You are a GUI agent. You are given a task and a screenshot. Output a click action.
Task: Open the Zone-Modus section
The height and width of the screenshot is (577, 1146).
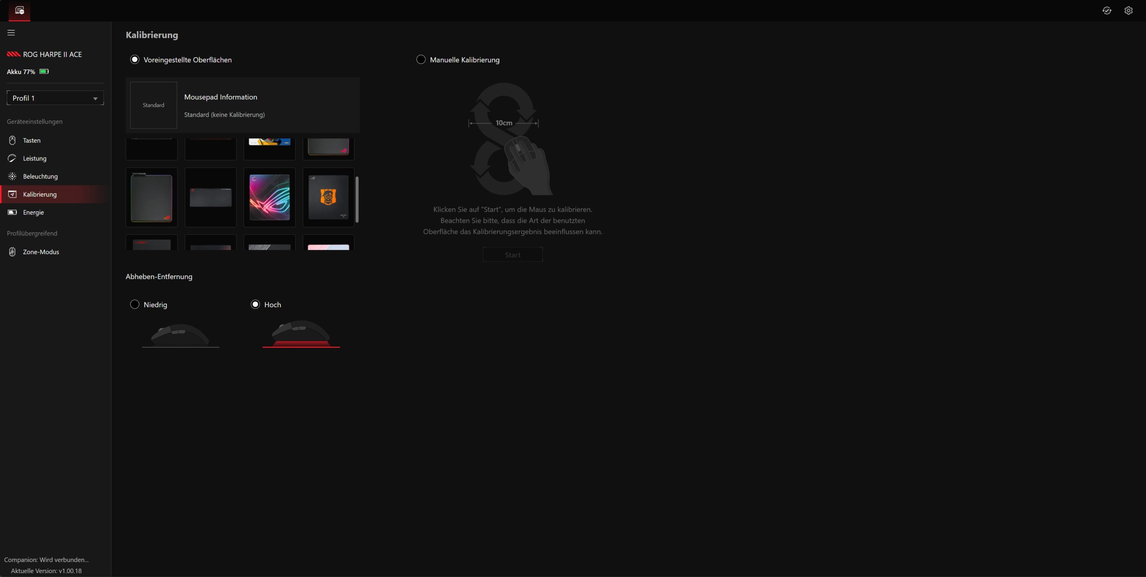(40, 252)
